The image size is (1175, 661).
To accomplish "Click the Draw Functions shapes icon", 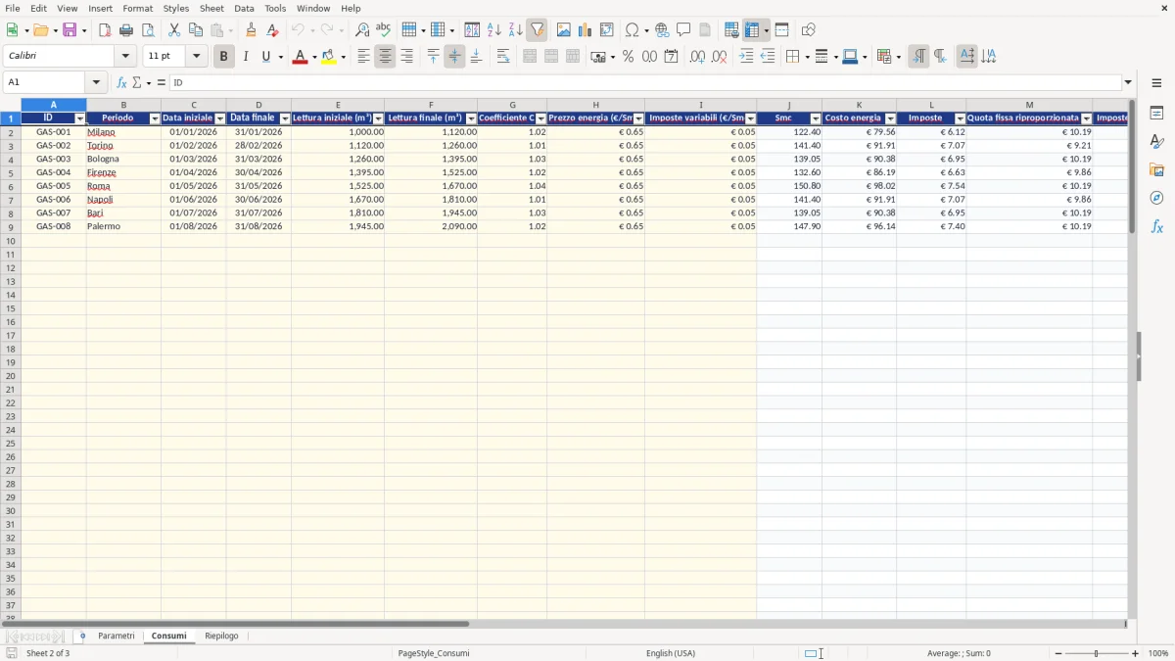I will pos(809,30).
